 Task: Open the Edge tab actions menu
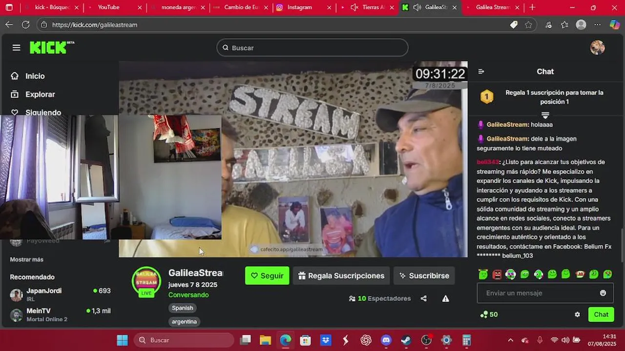(x=9, y=7)
